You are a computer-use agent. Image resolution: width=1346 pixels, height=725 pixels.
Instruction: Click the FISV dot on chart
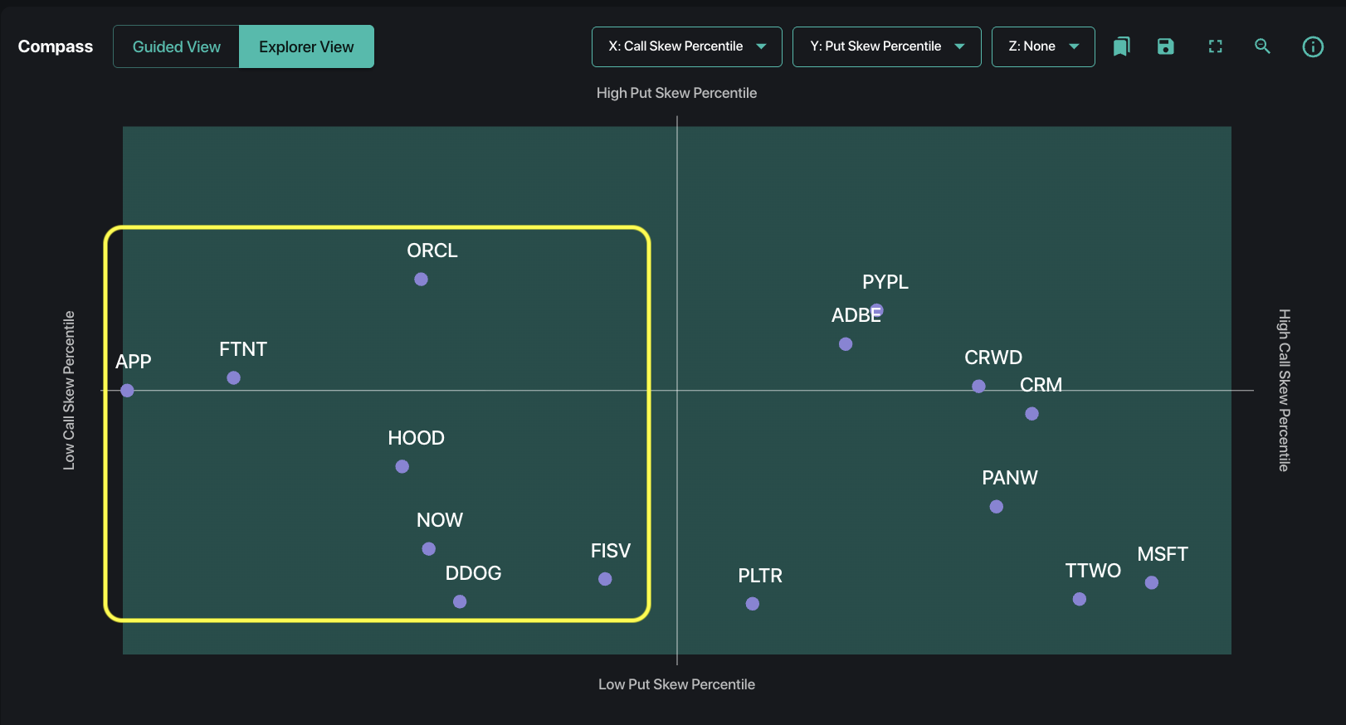click(605, 579)
